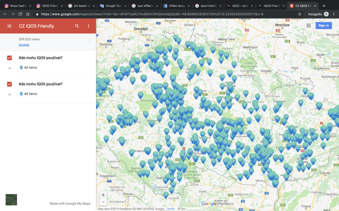Image resolution: width=339 pixels, height=211 pixels.
Task: Click the Passau label on the map
Action: (x=128, y=194)
